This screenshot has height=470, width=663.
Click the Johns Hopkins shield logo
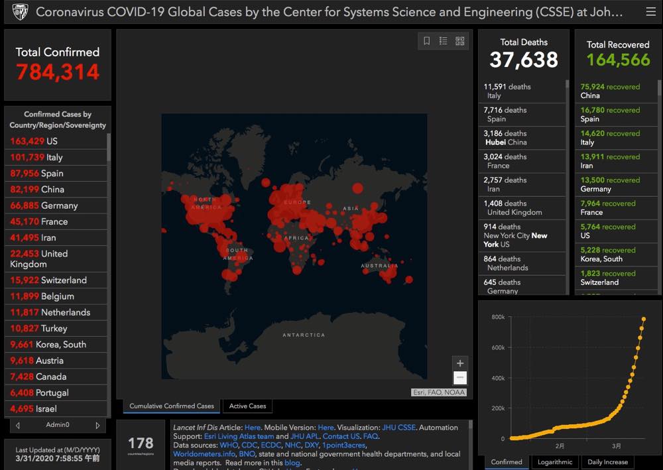tap(21, 12)
